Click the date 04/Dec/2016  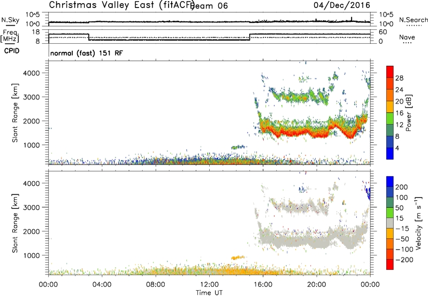(342, 5)
